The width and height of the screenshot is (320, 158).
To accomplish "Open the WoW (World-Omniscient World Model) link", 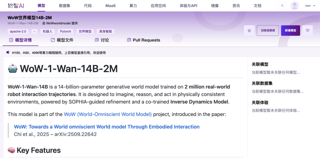I will coord(108,114).
